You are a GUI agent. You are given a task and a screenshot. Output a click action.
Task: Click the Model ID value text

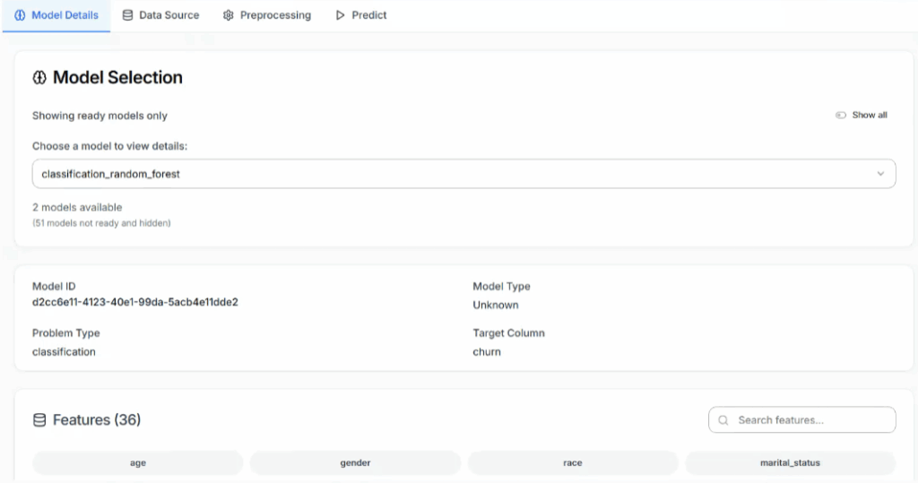tap(135, 303)
